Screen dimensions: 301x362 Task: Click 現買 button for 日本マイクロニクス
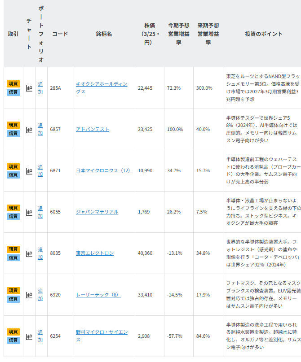13,166
